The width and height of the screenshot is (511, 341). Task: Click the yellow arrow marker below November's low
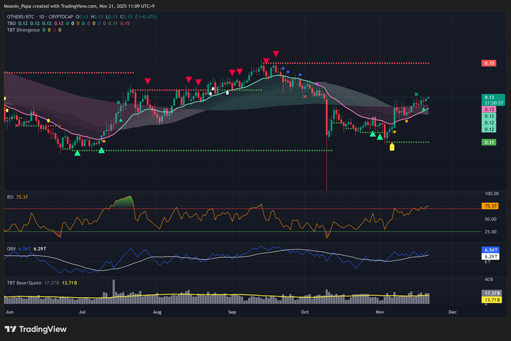pyautogui.click(x=392, y=146)
